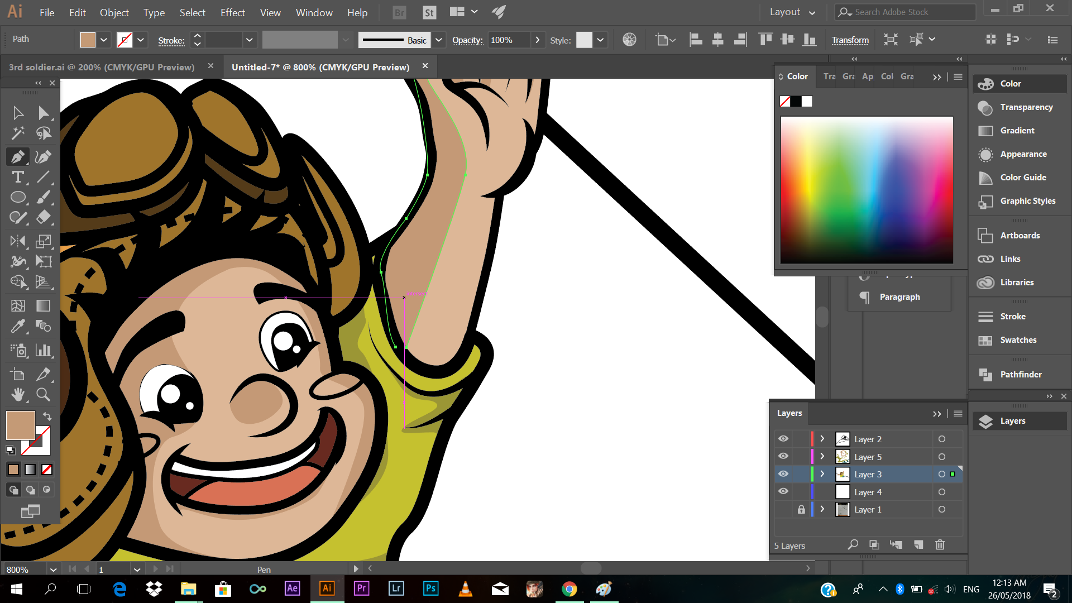
Task: Click white swatch in Color panel
Action: [807, 101]
